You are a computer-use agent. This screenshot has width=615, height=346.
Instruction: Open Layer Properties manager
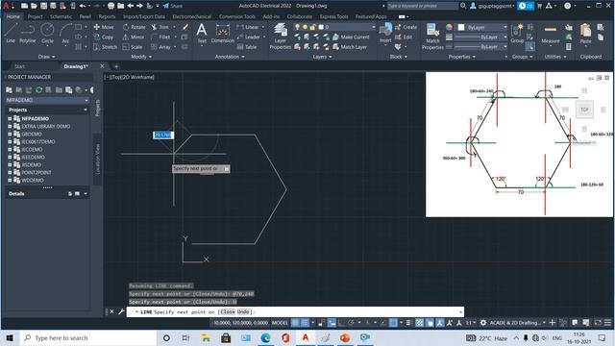point(280,37)
